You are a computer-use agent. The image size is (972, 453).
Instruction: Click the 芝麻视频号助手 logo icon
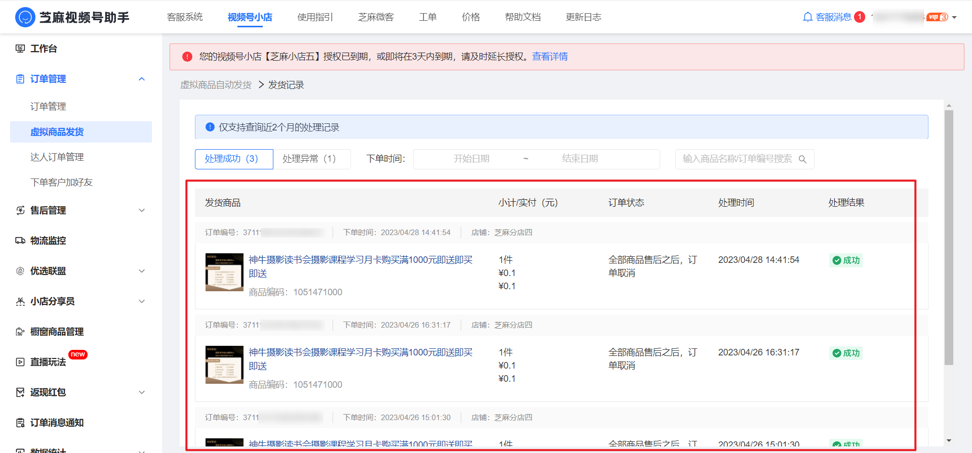[x=25, y=17]
